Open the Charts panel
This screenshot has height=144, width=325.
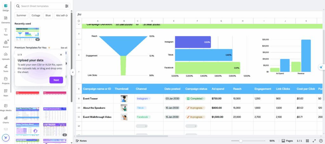6,119
